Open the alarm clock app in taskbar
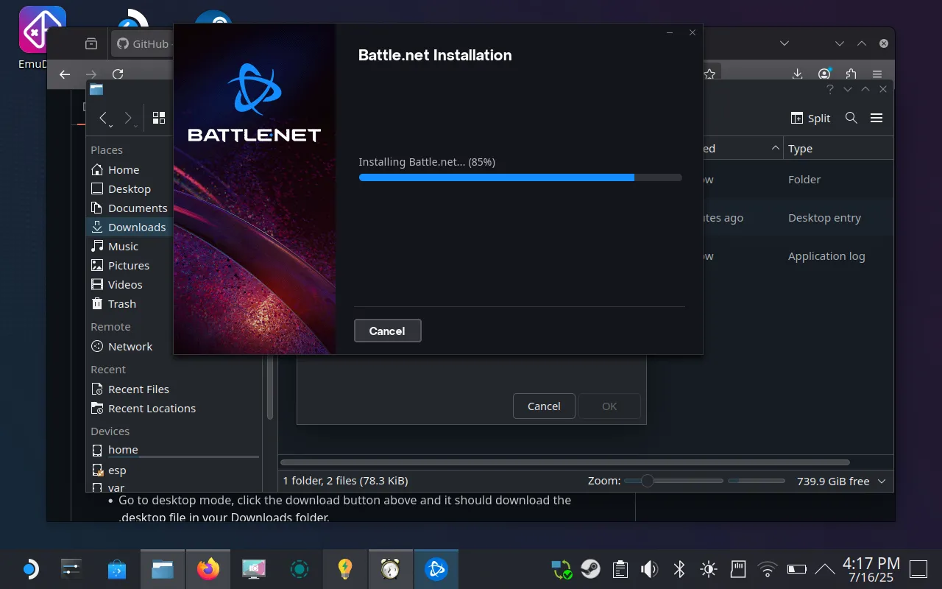Viewport: 942px width, 589px height. pos(390,568)
